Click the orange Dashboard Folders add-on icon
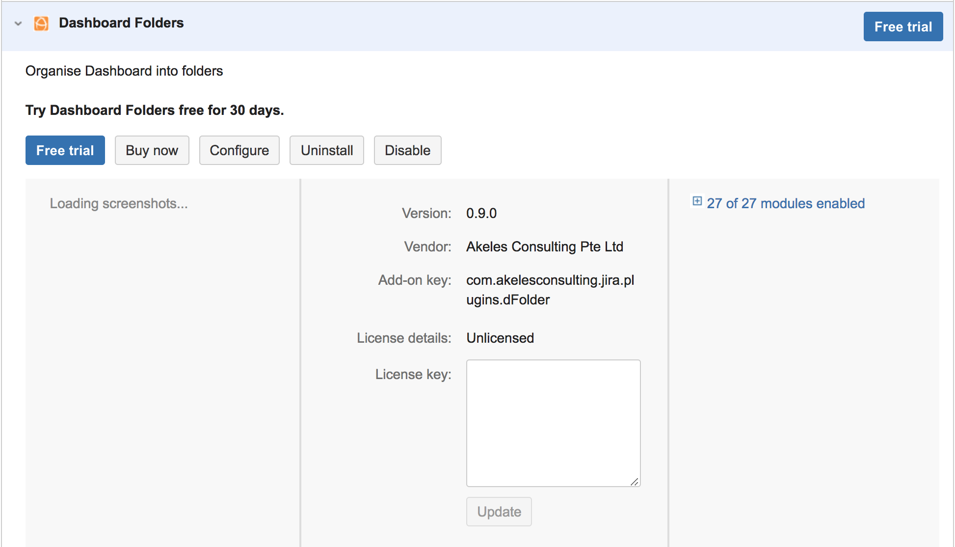Image resolution: width=955 pixels, height=547 pixels. point(41,24)
